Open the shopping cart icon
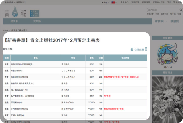Screen dimensions: 183x123 (x=174, y=2)
